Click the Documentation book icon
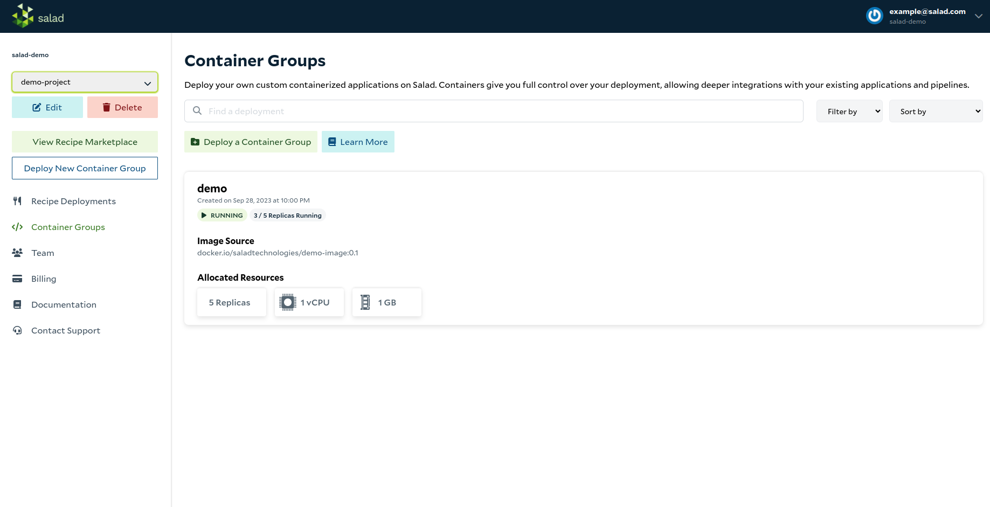Viewport: 990px width, 507px height. point(17,304)
